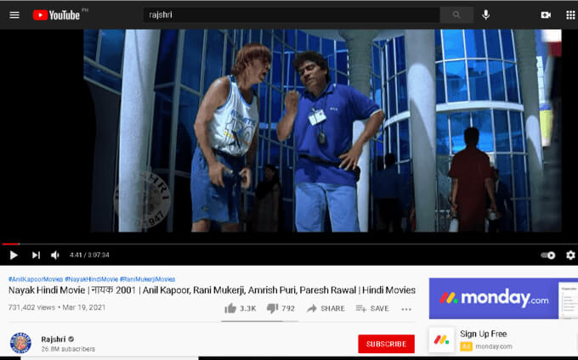
Task: Open hashtag #NayakHindiMovie
Action: click(92, 279)
